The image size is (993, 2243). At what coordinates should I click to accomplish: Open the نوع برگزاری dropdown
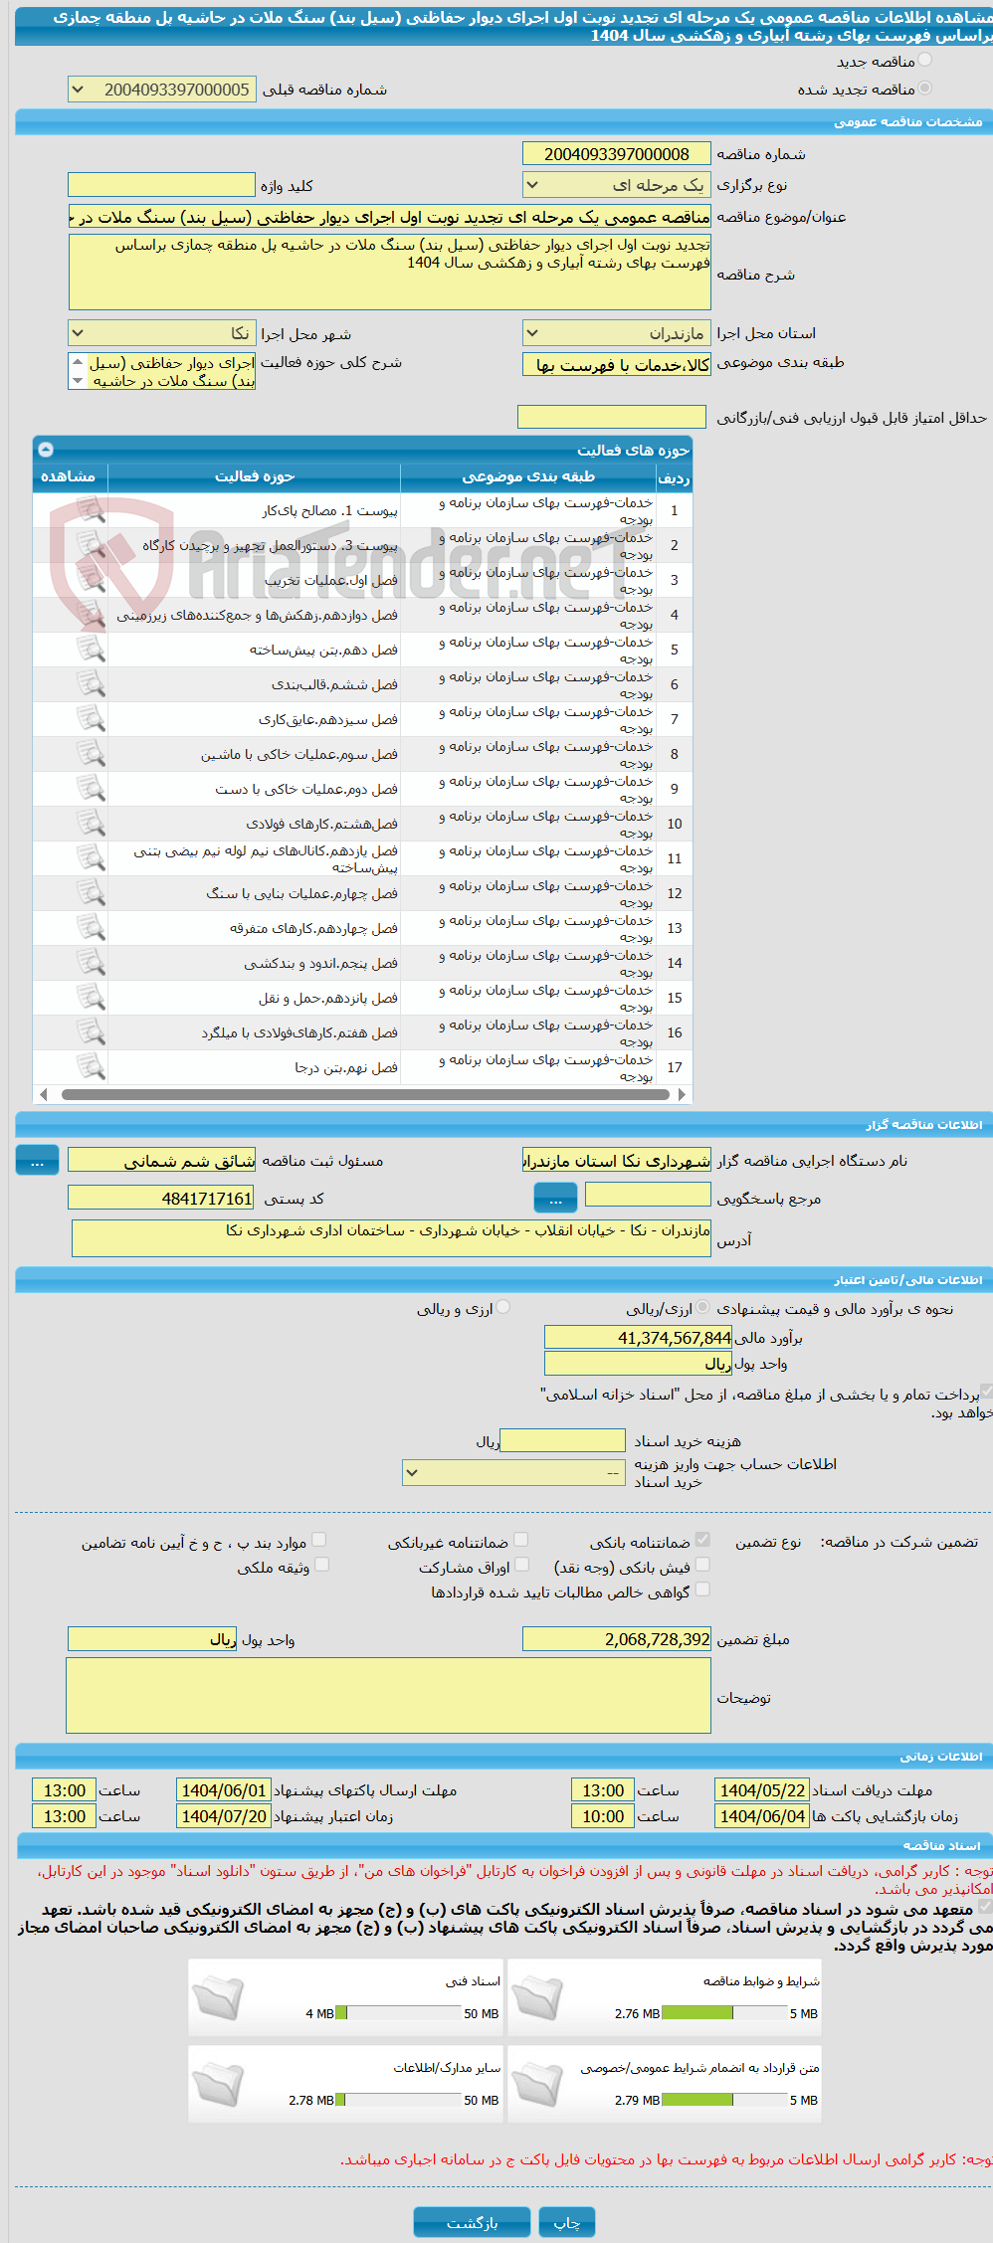point(616,185)
